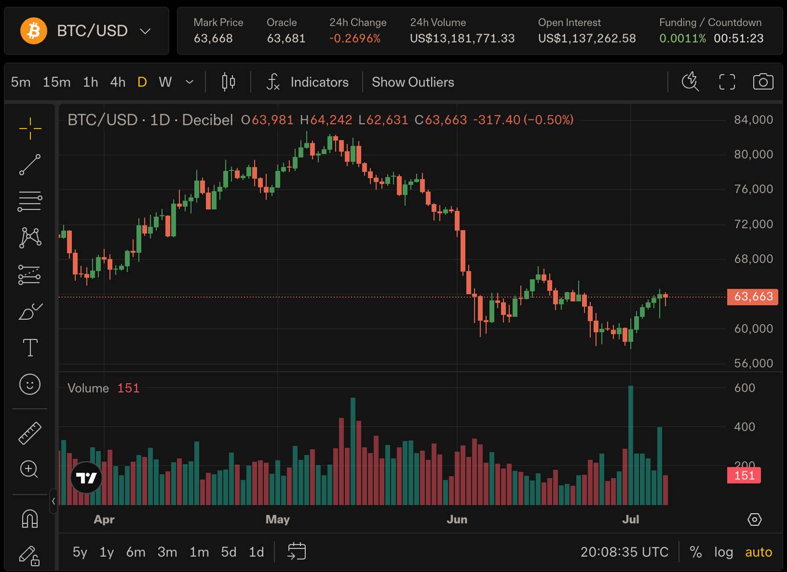The width and height of the screenshot is (787, 572).
Task: Open the emoji icons tool
Action: 30,384
